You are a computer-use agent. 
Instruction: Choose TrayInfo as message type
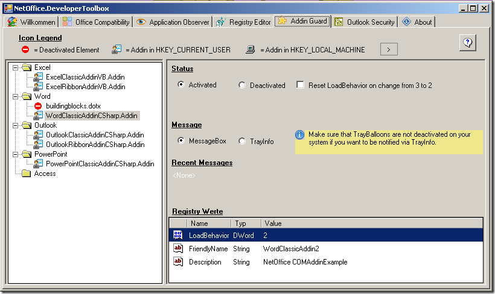click(242, 141)
